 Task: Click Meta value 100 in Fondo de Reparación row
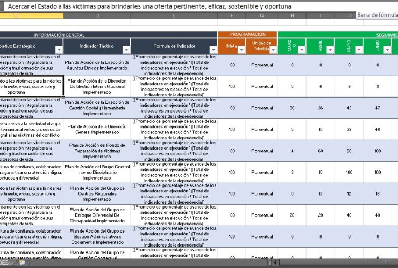click(x=232, y=151)
